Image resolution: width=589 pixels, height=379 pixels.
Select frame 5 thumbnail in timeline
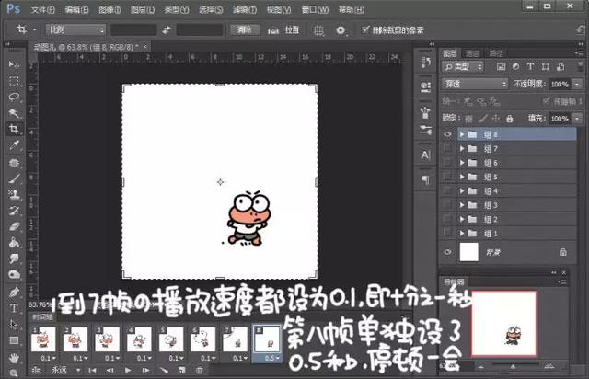[171, 339]
